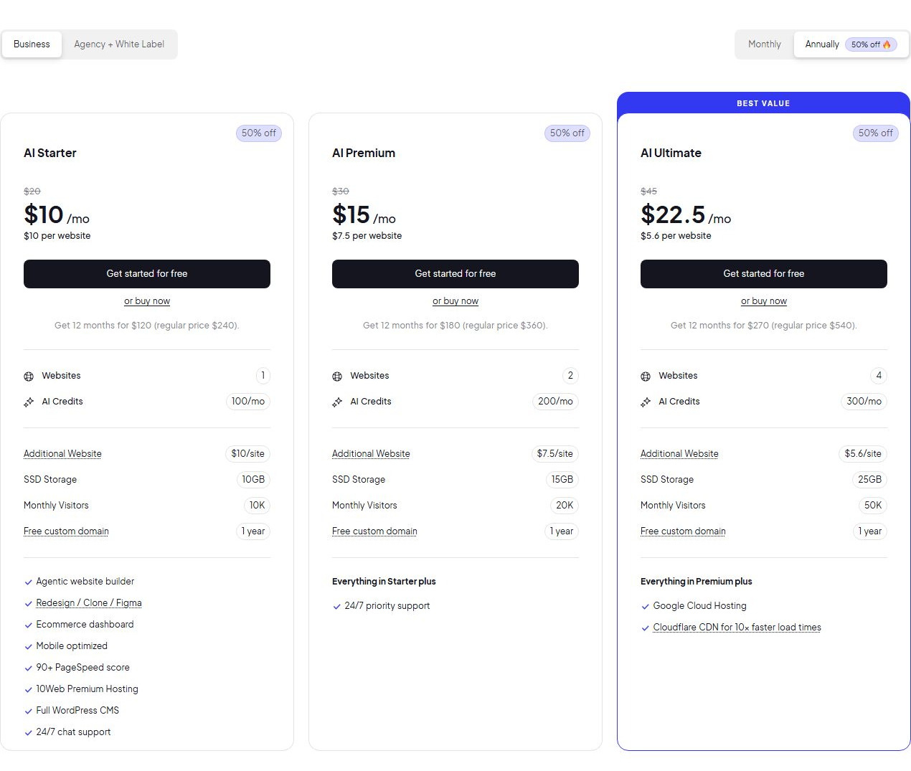Screen dimensions: 911x771
Task: Click 'or buy now' under AI Starter
Action: tap(147, 301)
